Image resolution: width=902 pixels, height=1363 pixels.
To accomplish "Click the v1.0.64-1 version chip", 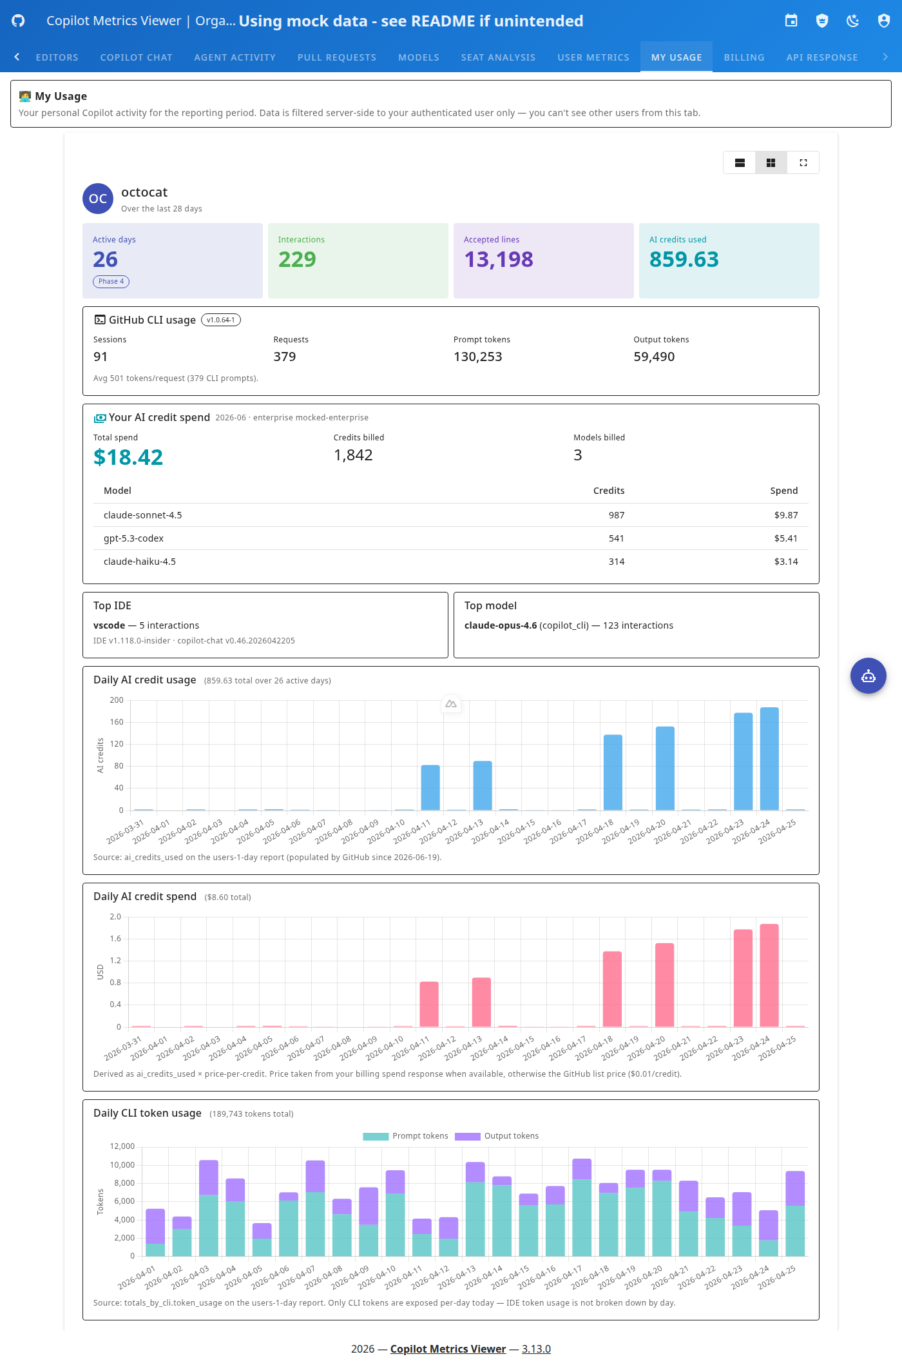I will [x=221, y=320].
